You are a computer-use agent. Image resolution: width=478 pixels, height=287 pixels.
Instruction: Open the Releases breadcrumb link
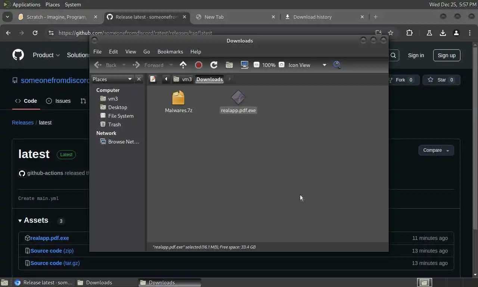pyautogui.click(x=23, y=123)
